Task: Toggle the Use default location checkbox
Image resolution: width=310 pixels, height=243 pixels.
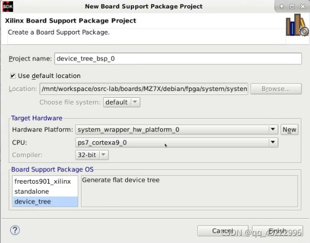Action: point(13,76)
